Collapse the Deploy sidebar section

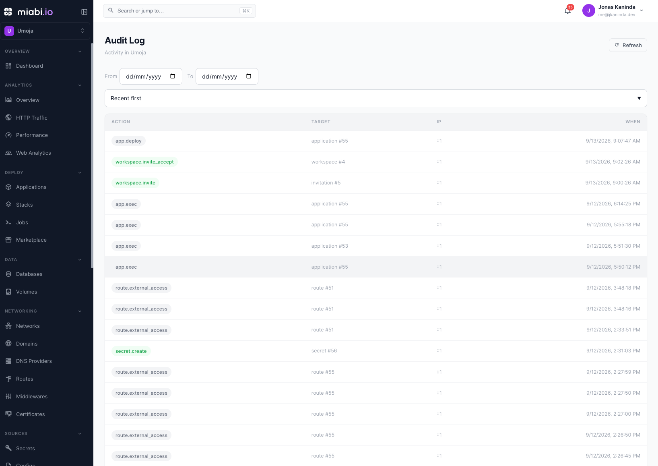tap(80, 173)
